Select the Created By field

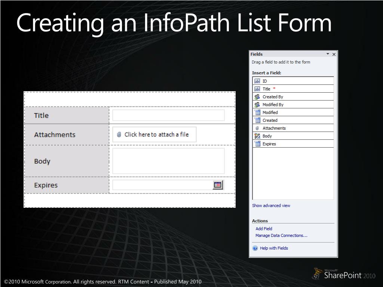coord(293,97)
